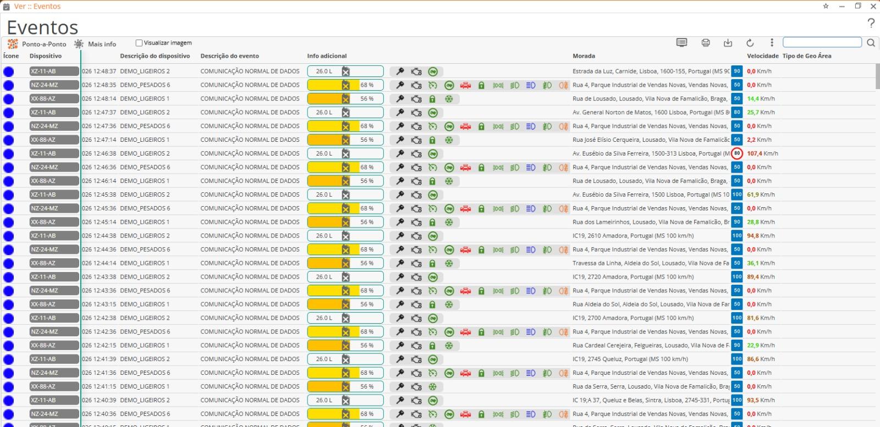Click the vertical scrollbar thumb

(x=877, y=76)
